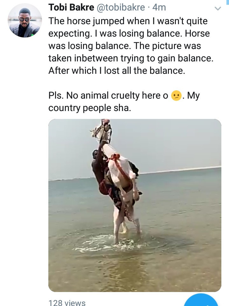The height and width of the screenshot is (306, 229).
Task: Expand the tweet options chevron
Action: point(218,9)
